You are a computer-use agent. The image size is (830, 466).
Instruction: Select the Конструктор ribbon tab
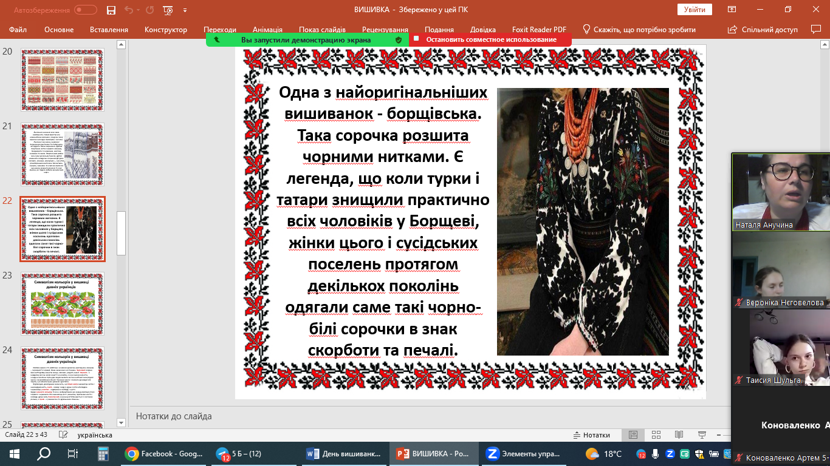pos(166,30)
